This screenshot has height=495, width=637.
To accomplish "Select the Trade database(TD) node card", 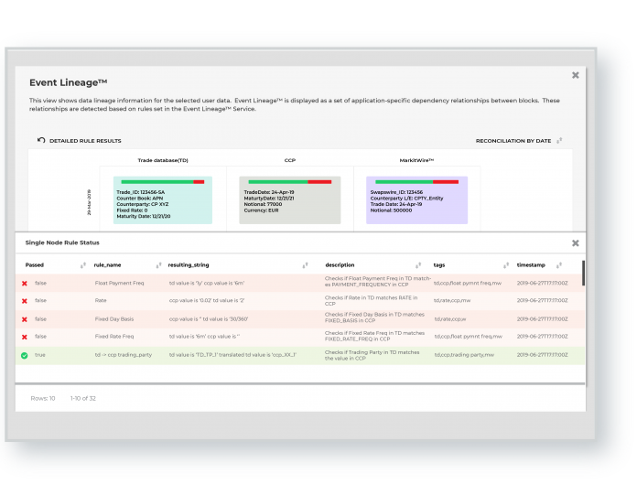I will pyautogui.click(x=162, y=201).
